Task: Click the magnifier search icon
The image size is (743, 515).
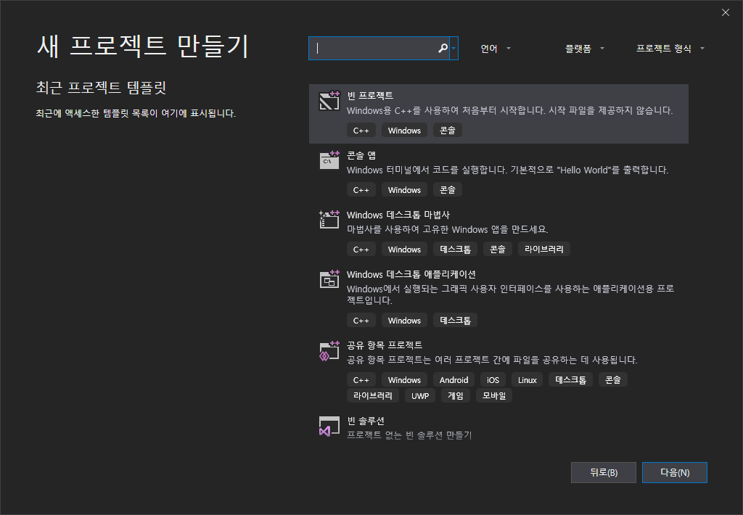Action: (443, 49)
